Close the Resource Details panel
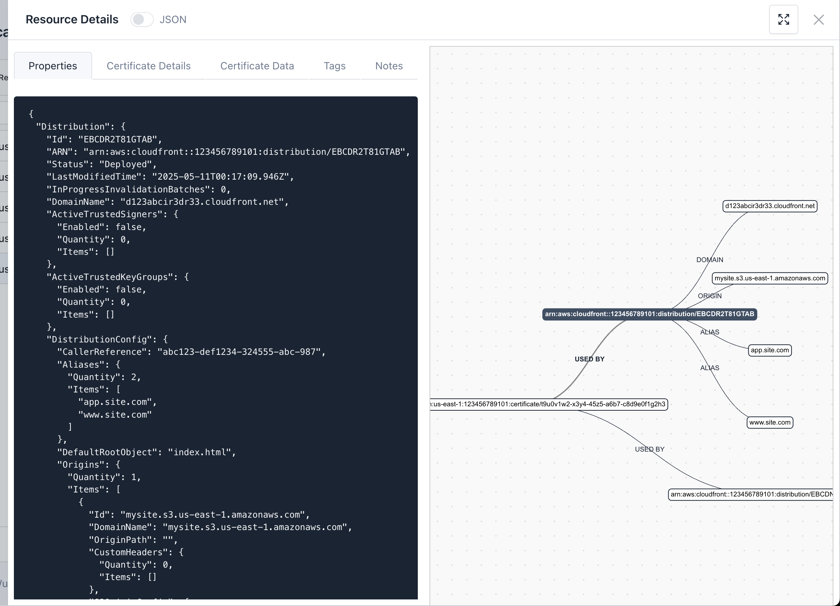Screen dimensions: 840x606 818,20
